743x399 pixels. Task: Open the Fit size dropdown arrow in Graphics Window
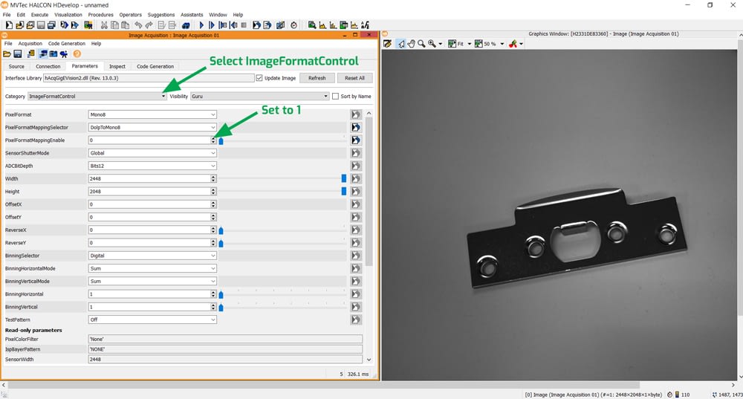(x=470, y=44)
